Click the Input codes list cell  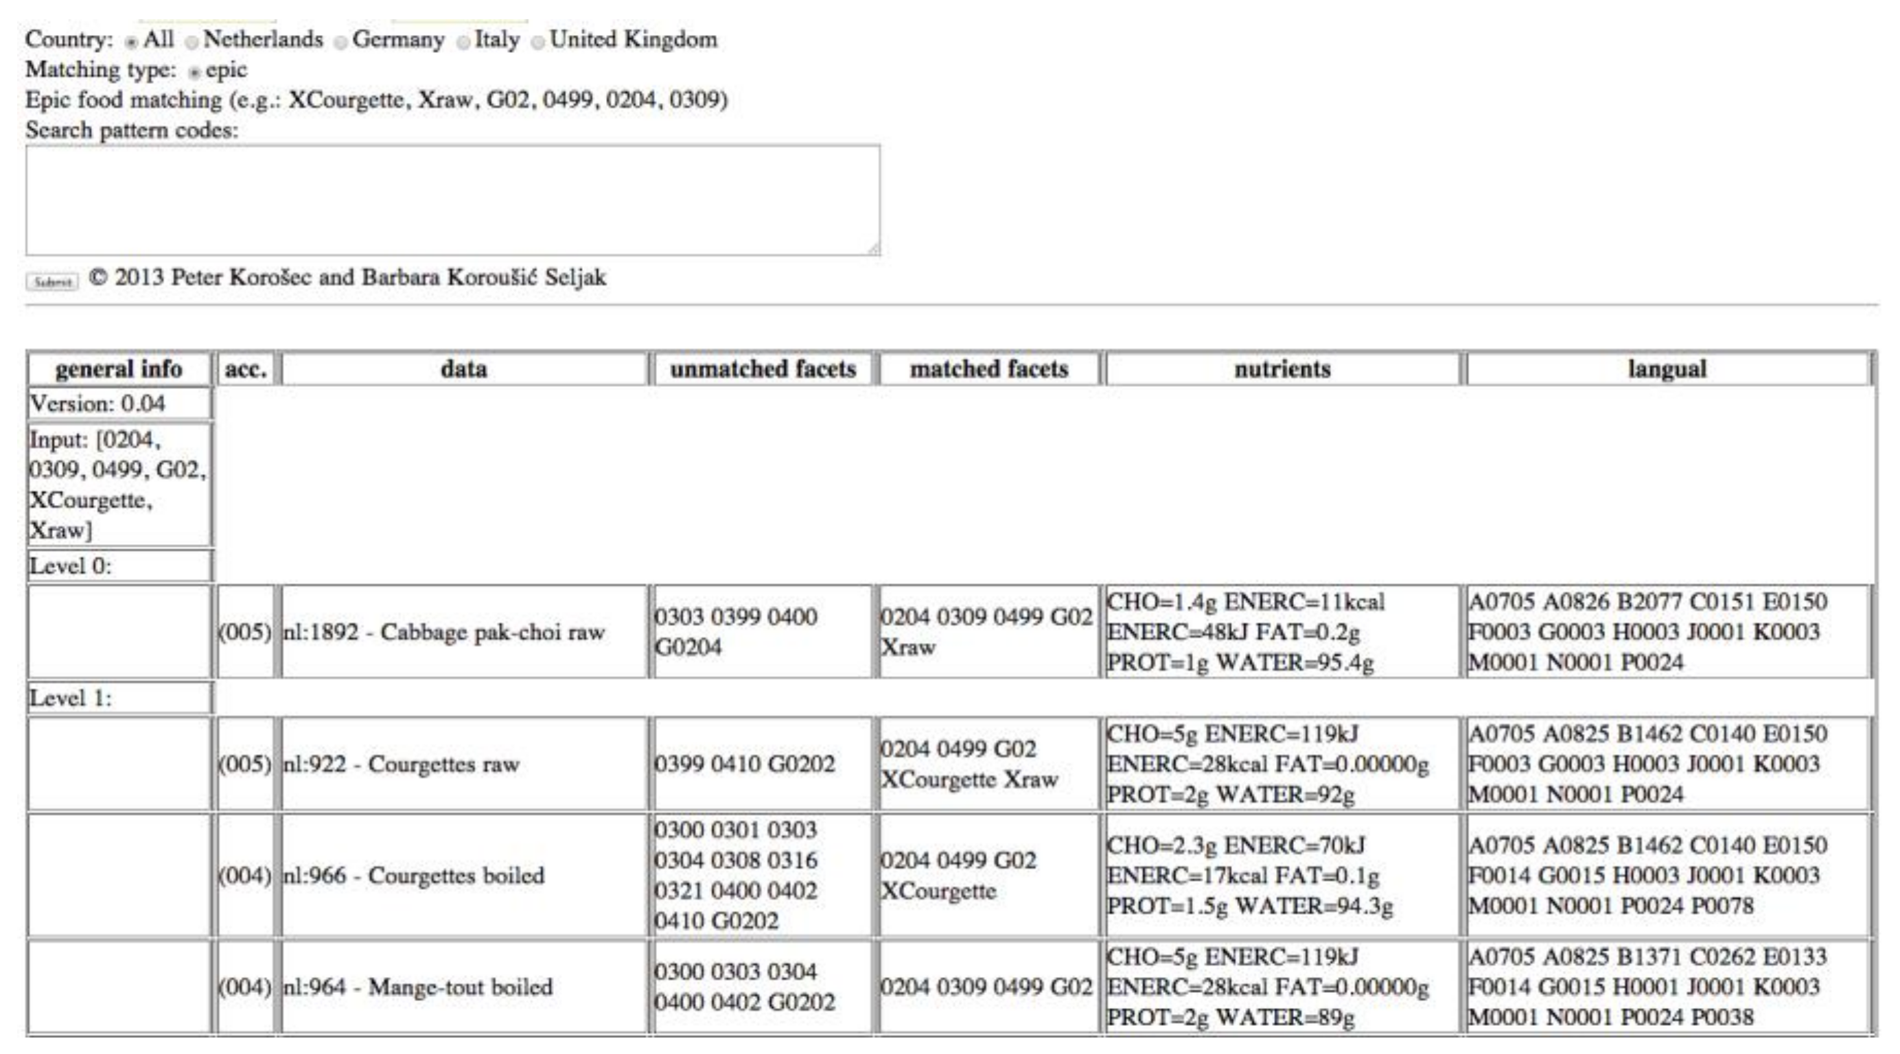click(x=119, y=484)
